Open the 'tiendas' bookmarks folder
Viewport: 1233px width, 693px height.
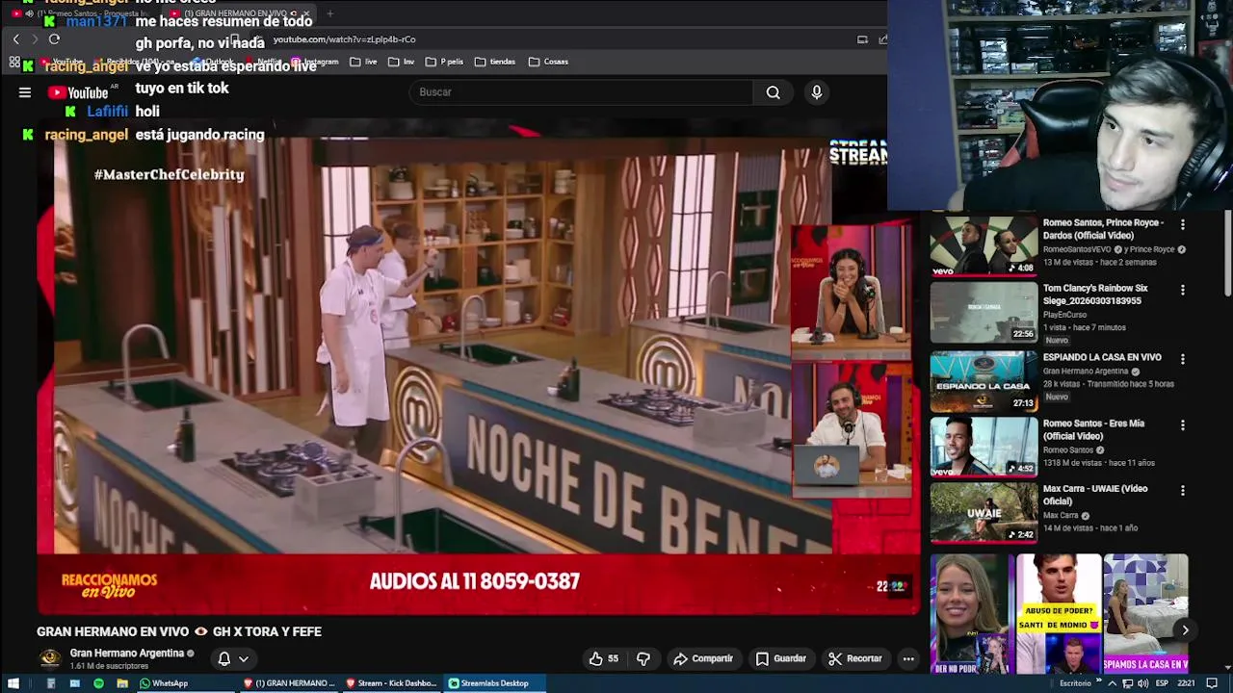click(495, 62)
